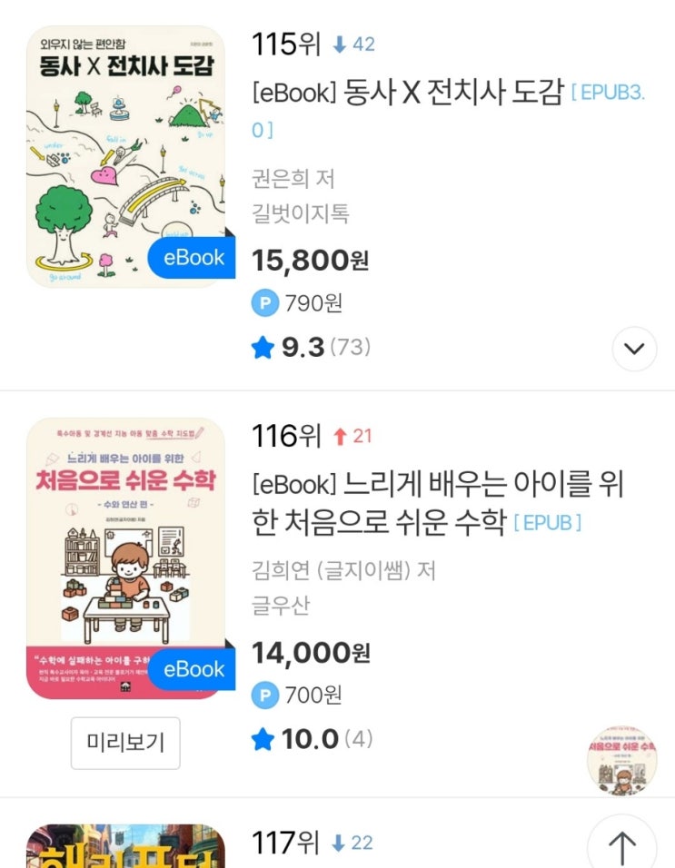Tap the 처음으로 쉬운 수학 cover image
Screen dimensions: 675x868
[125, 558]
